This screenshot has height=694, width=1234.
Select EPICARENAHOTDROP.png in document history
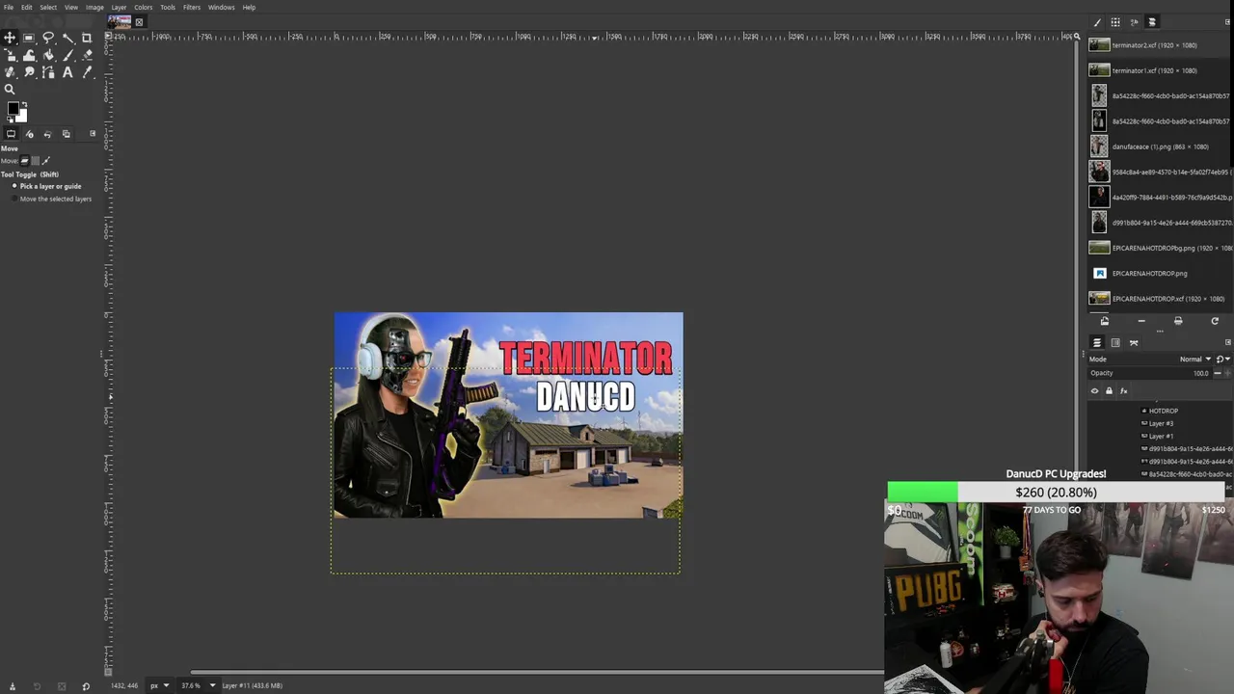pyautogui.click(x=1157, y=274)
